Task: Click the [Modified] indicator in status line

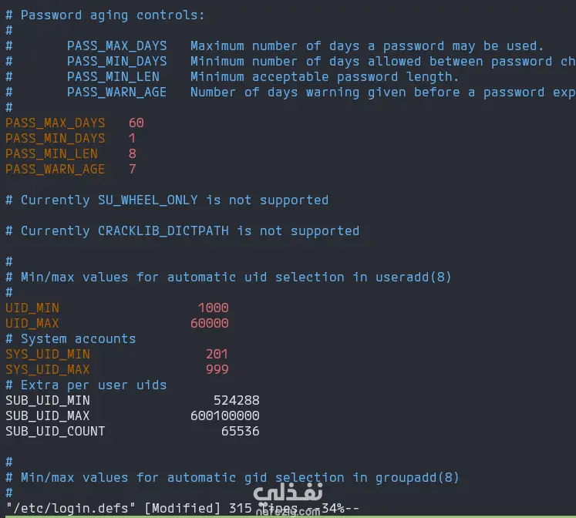Action: (x=182, y=508)
